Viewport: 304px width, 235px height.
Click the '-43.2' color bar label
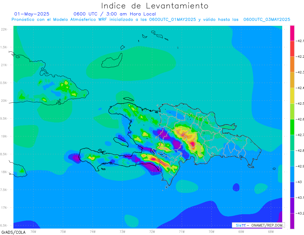(x=300, y=213)
